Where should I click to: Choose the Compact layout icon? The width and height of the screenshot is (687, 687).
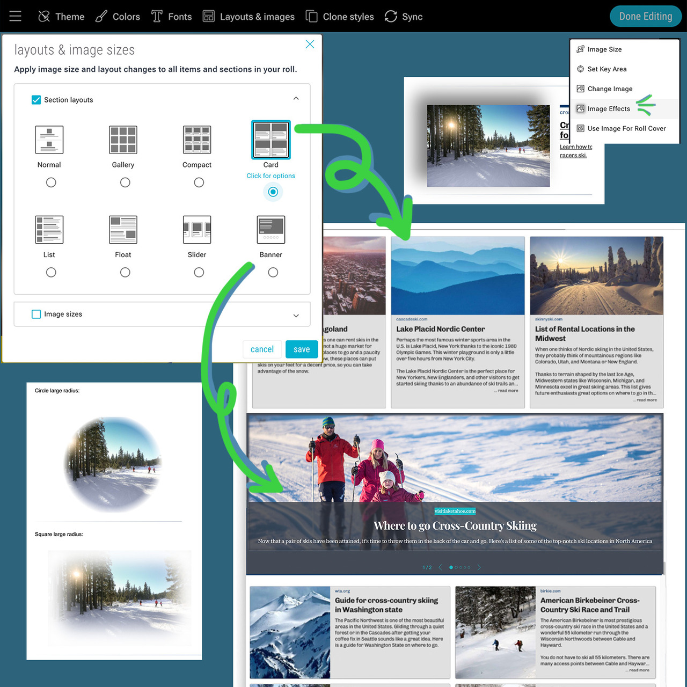tap(197, 140)
